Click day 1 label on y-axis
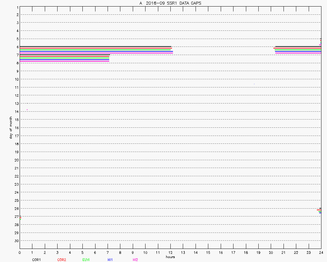327x262 pixels. point(17,7)
